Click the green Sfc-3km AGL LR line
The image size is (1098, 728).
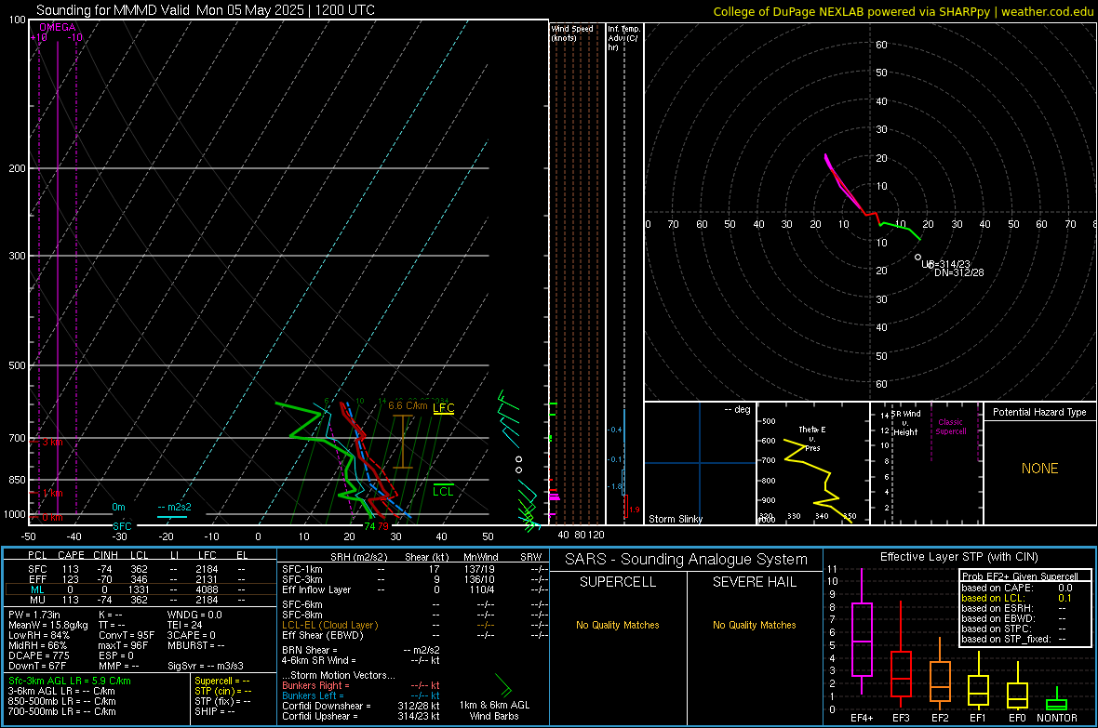coord(70,681)
